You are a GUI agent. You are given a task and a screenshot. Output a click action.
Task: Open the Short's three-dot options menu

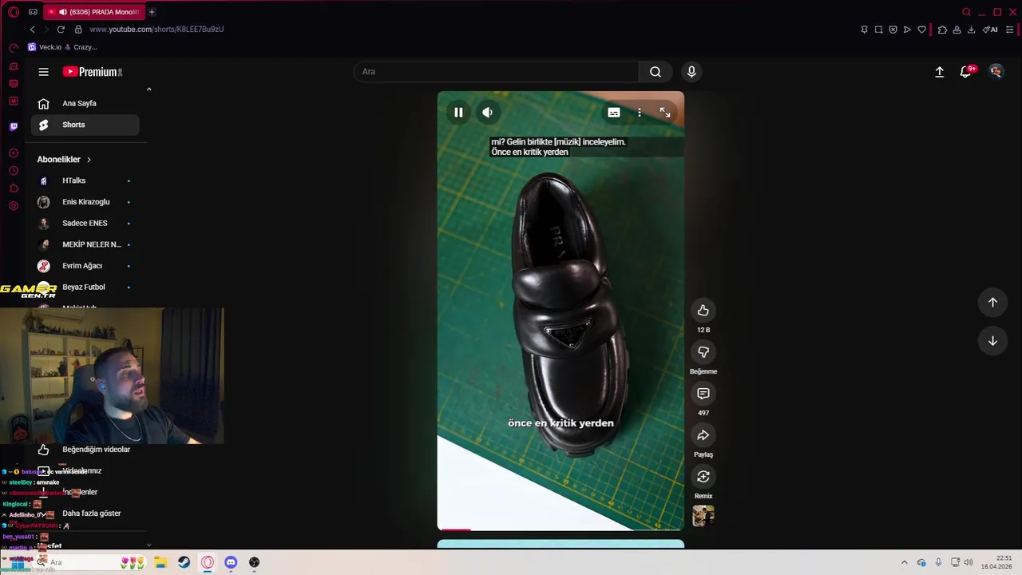639,113
